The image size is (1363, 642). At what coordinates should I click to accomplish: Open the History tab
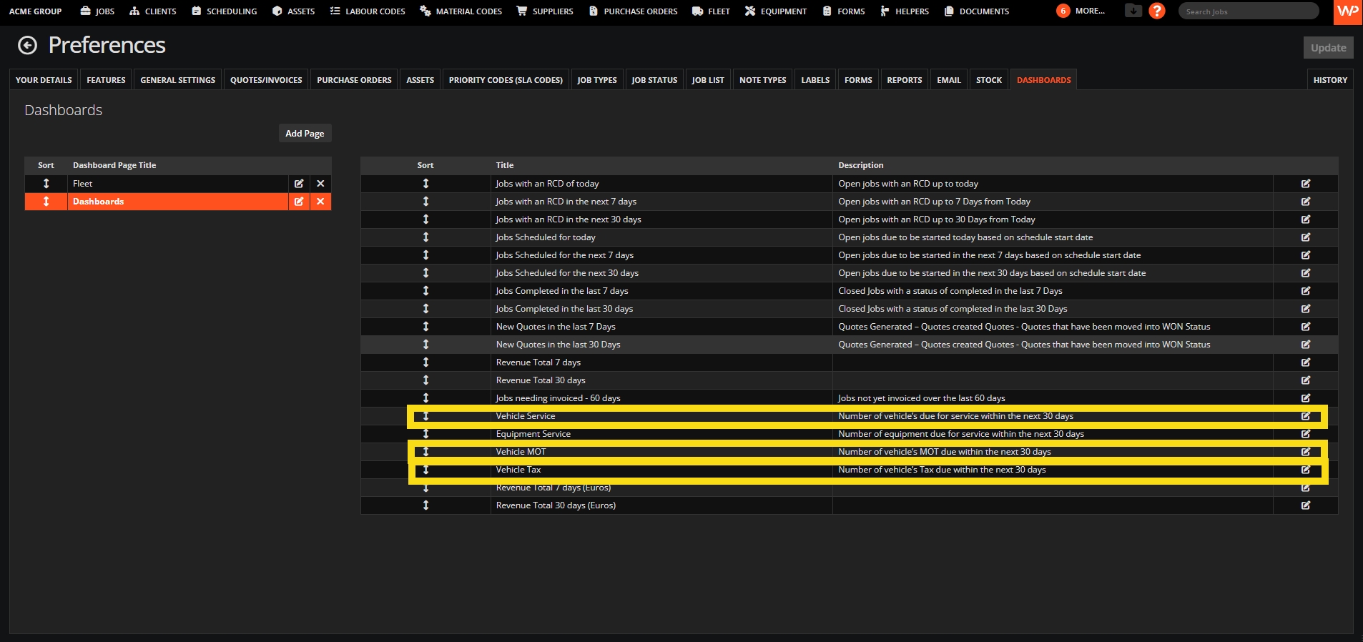click(1330, 80)
